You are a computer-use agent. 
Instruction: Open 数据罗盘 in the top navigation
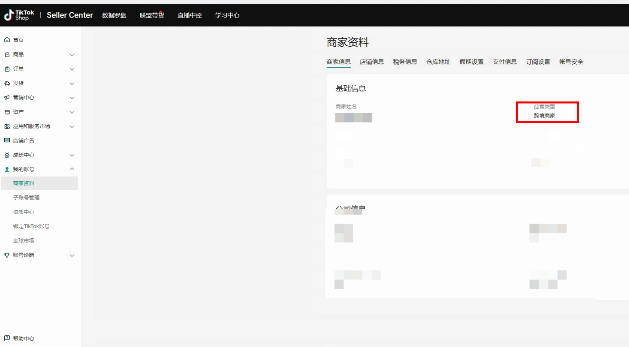pyautogui.click(x=114, y=15)
